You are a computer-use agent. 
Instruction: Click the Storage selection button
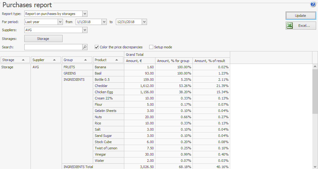tap(43, 39)
